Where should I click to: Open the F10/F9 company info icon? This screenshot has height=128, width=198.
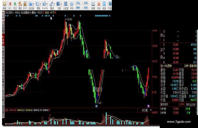[x=44, y=4]
